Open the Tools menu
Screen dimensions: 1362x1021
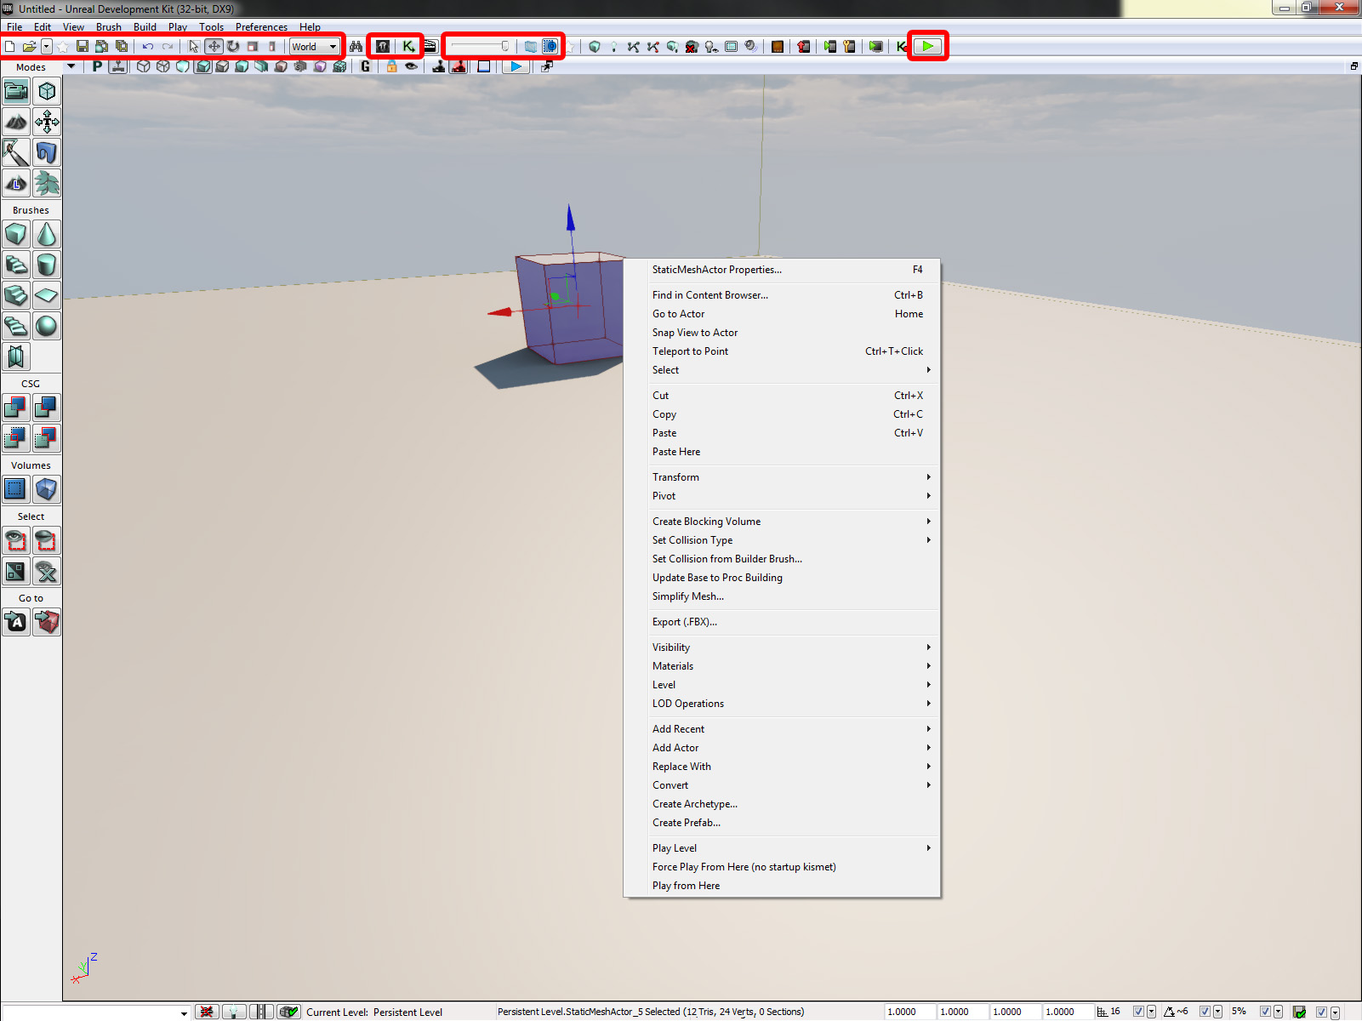[212, 27]
